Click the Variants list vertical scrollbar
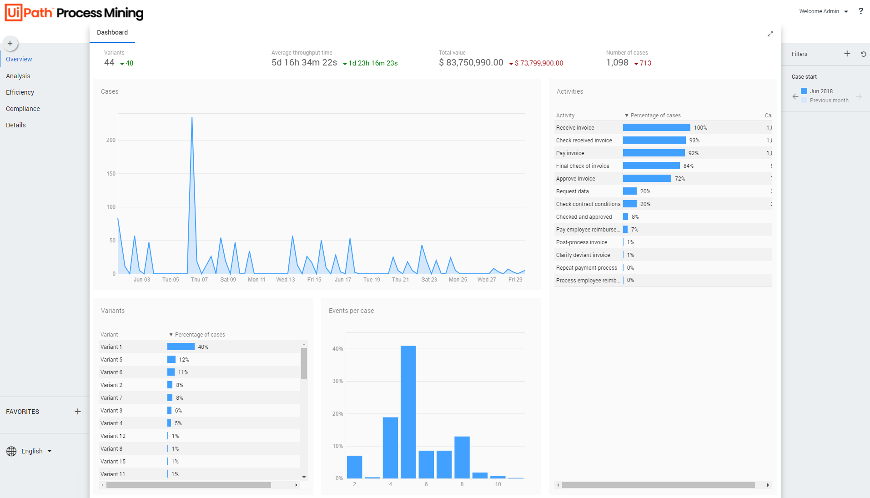This screenshot has width=870, height=498. click(x=304, y=363)
